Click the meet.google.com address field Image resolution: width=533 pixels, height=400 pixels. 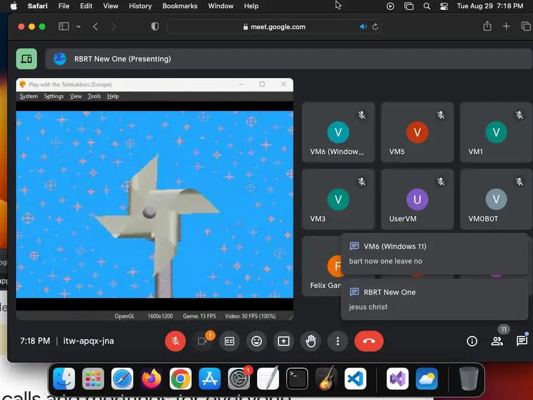(x=274, y=27)
